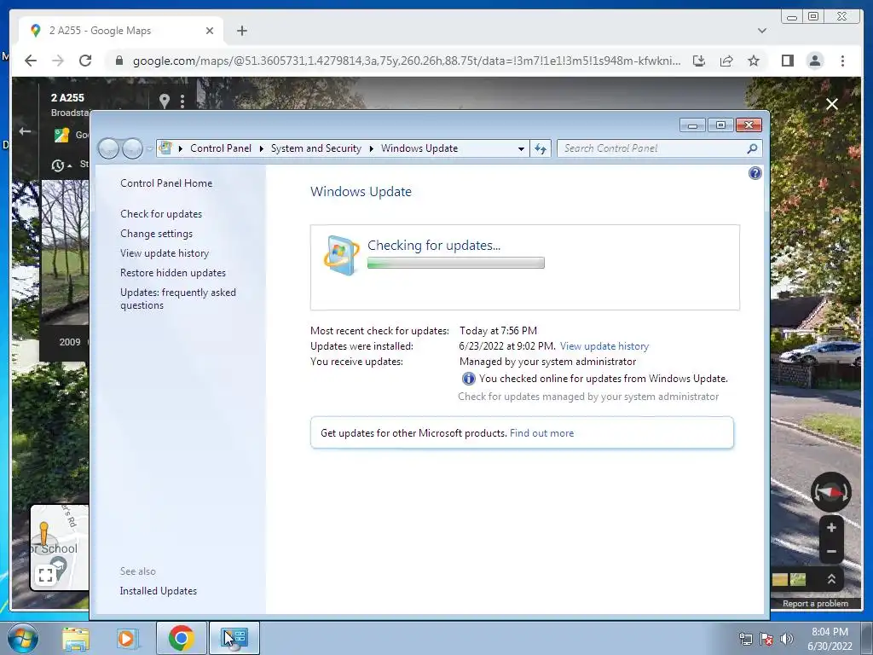Click Windows Update breadcrumb segment
The width and height of the screenshot is (873, 655).
click(419, 148)
